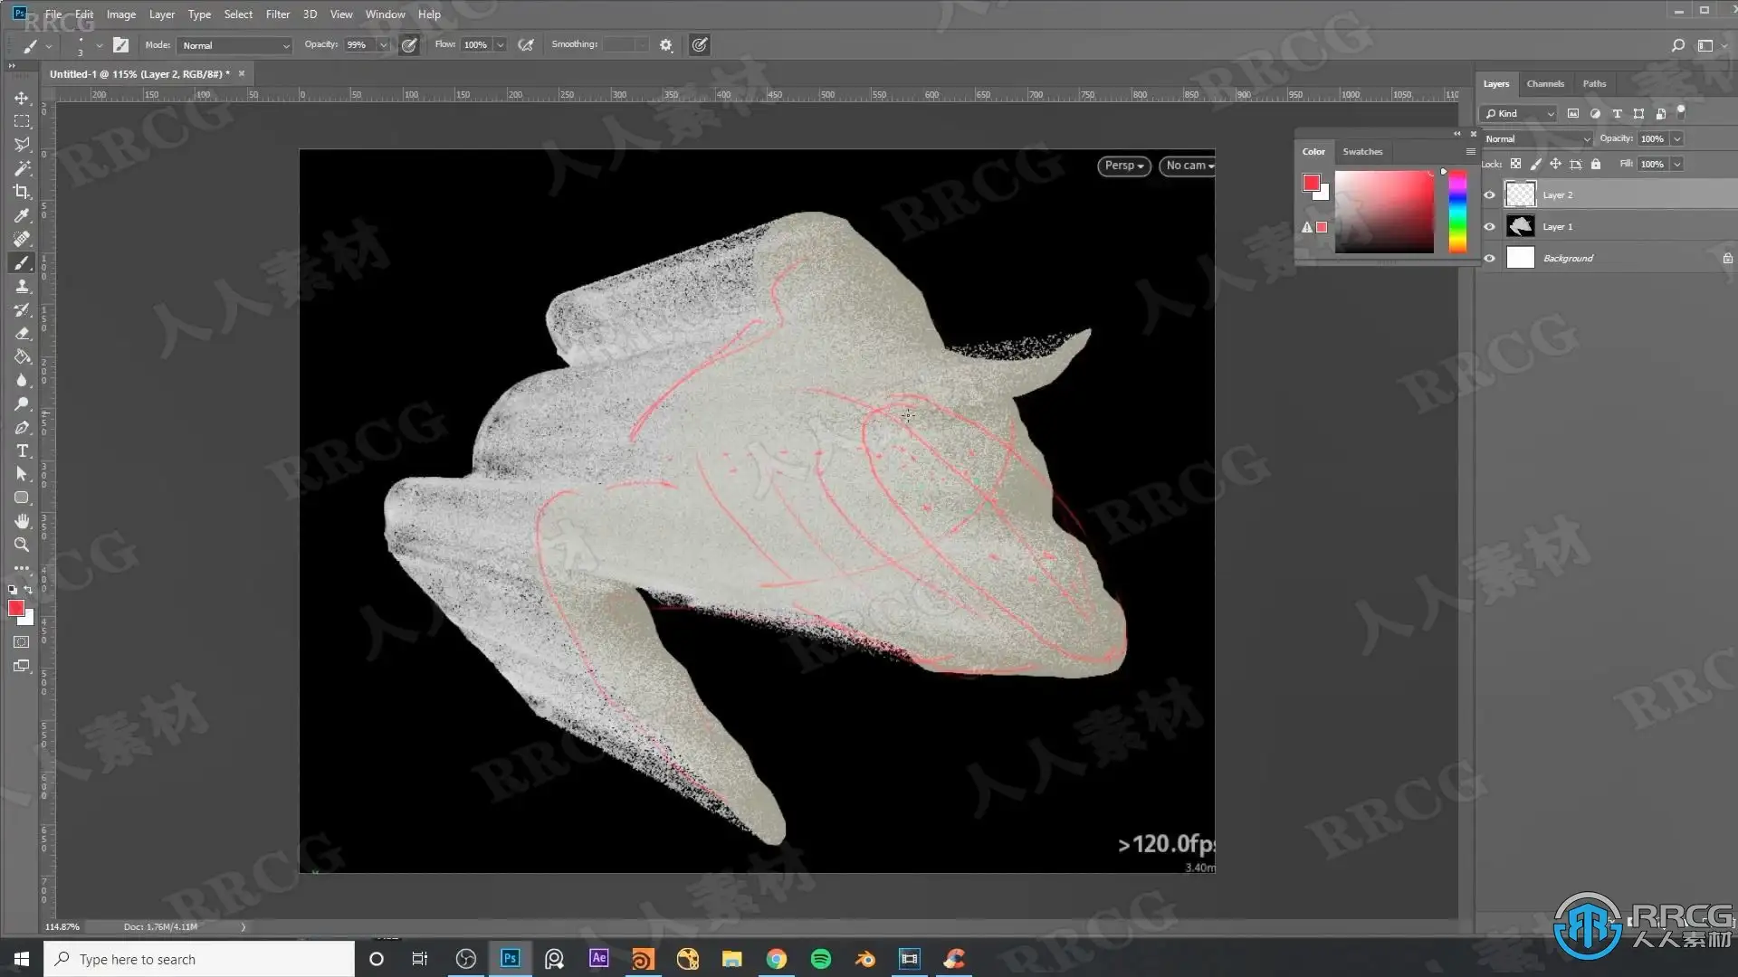Switch to the Channels tab
Screen dimensions: 1738x977
click(1544, 83)
